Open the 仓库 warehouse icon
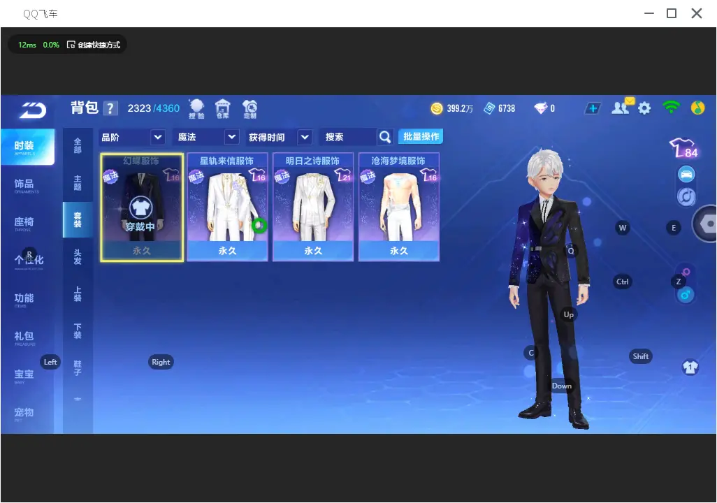717x503 pixels. coord(223,109)
